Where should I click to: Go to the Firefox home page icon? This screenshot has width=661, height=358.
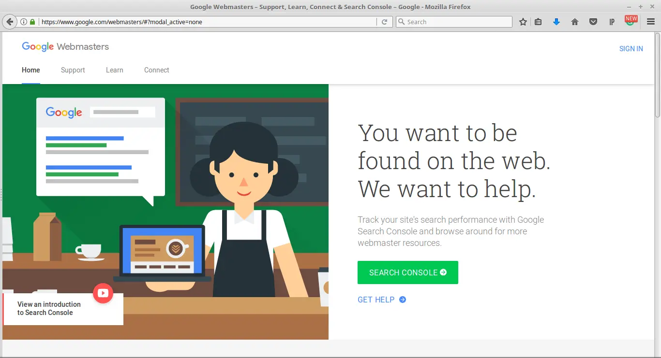pyautogui.click(x=574, y=22)
